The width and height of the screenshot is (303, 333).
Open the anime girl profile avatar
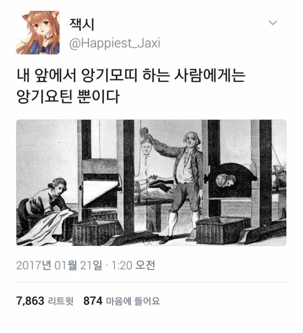tap(38, 32)
